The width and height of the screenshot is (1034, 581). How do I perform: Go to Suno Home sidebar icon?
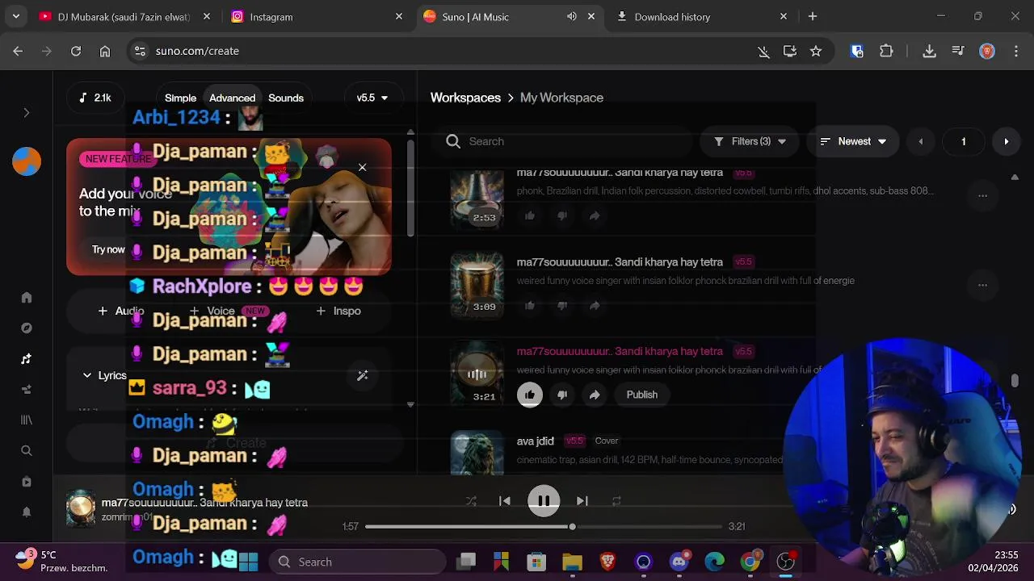[x=26, y=298]
